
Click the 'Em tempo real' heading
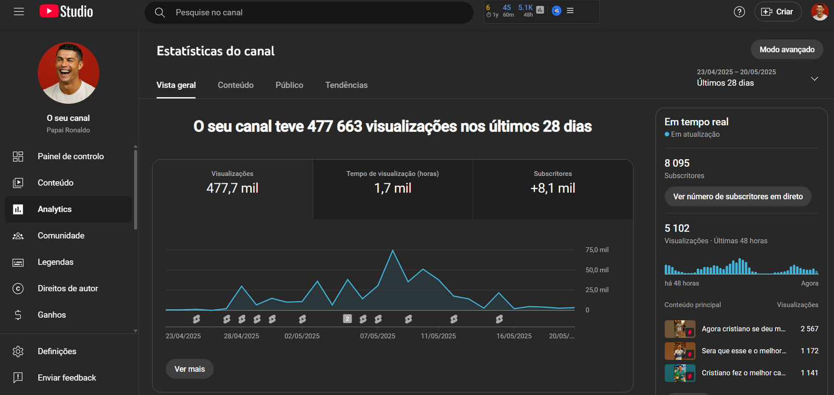(x=696, y=122)
